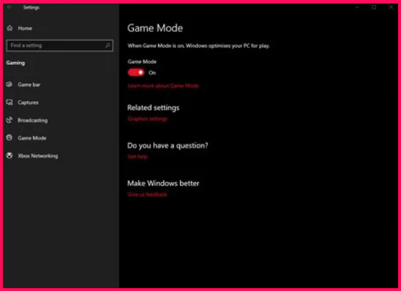Viewport: 401px width, 291px height.
Task: Click the Make Windows better heading
Action: point(163,183)
